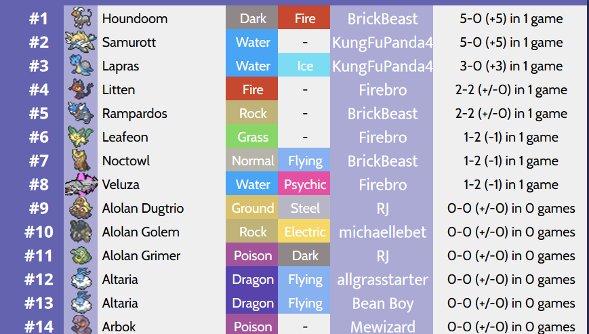Image resolution: width=589 pixels, height=334 pixels.
Task: Select the Samurott sprite icon
Action: pos(81,42)
